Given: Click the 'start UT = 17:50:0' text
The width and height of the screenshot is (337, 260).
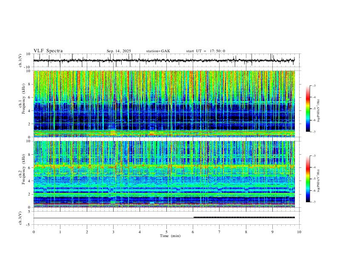Looking at the screenshot, I should point(206,51).
